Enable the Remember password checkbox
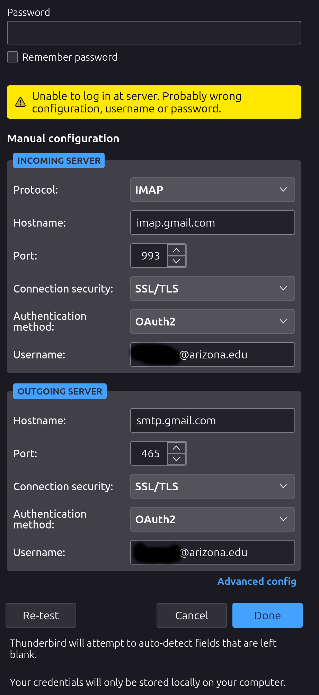 point(13,57)
